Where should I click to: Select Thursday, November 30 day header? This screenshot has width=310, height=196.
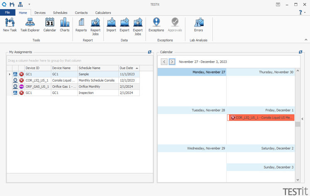pyautogui.click(x=261, y=72)
